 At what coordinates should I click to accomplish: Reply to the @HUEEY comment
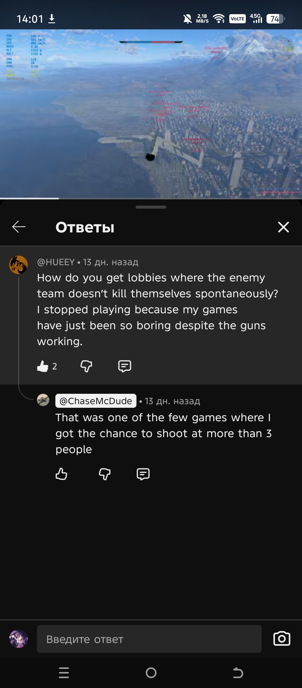click(x=124, y=366)
